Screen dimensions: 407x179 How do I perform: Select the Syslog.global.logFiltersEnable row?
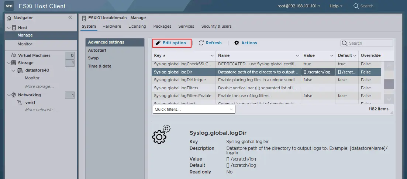[x=266, y=96]
